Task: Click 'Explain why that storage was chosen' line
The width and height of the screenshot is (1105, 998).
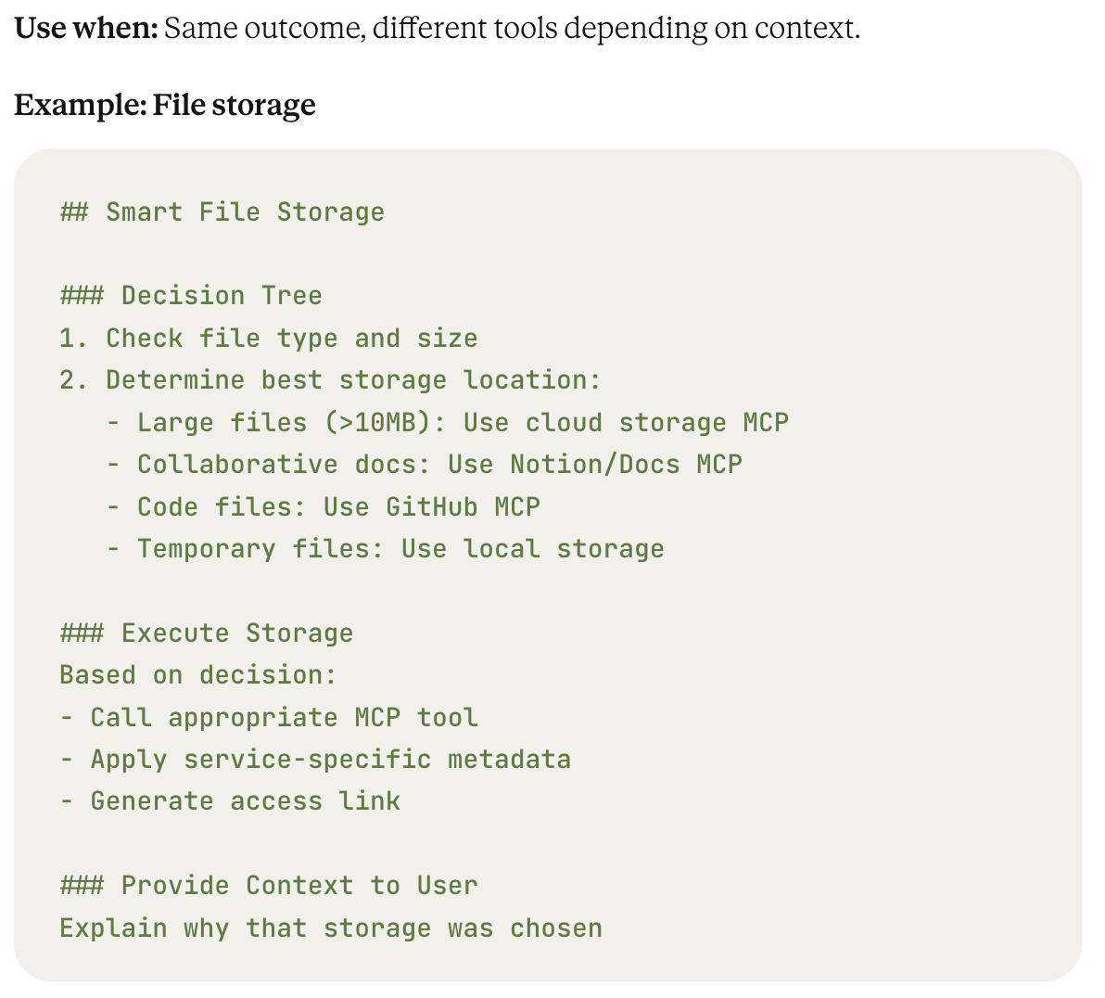Action: 331,928
